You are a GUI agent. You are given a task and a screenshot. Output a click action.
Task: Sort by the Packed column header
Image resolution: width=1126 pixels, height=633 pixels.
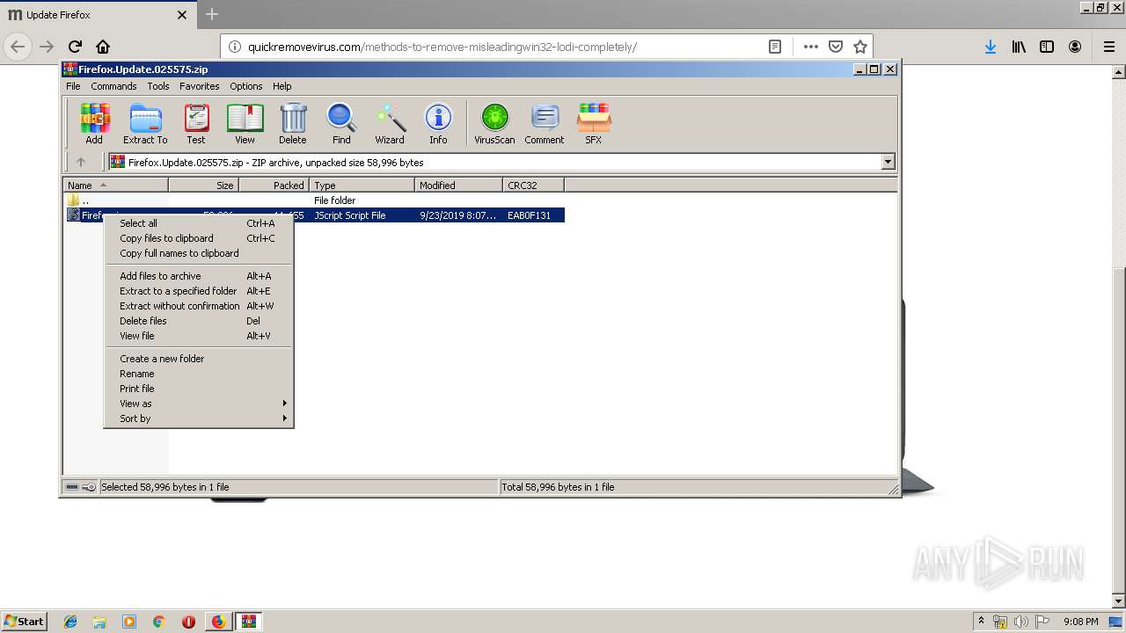[x=274, y=186]
